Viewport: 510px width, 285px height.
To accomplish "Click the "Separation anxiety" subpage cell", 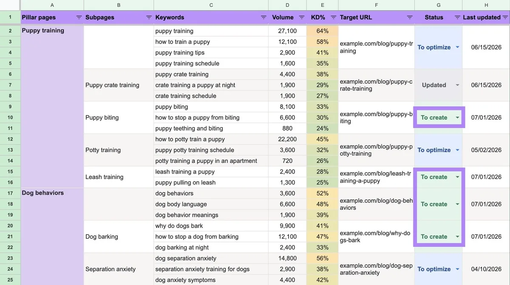I will coord(119,269).
